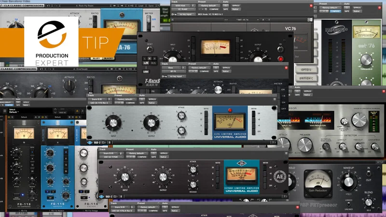The width and height of the screenshot is (386, 217).
Task: Click the S solo icon on first FG-116 slot
Action: pos(13,117)
